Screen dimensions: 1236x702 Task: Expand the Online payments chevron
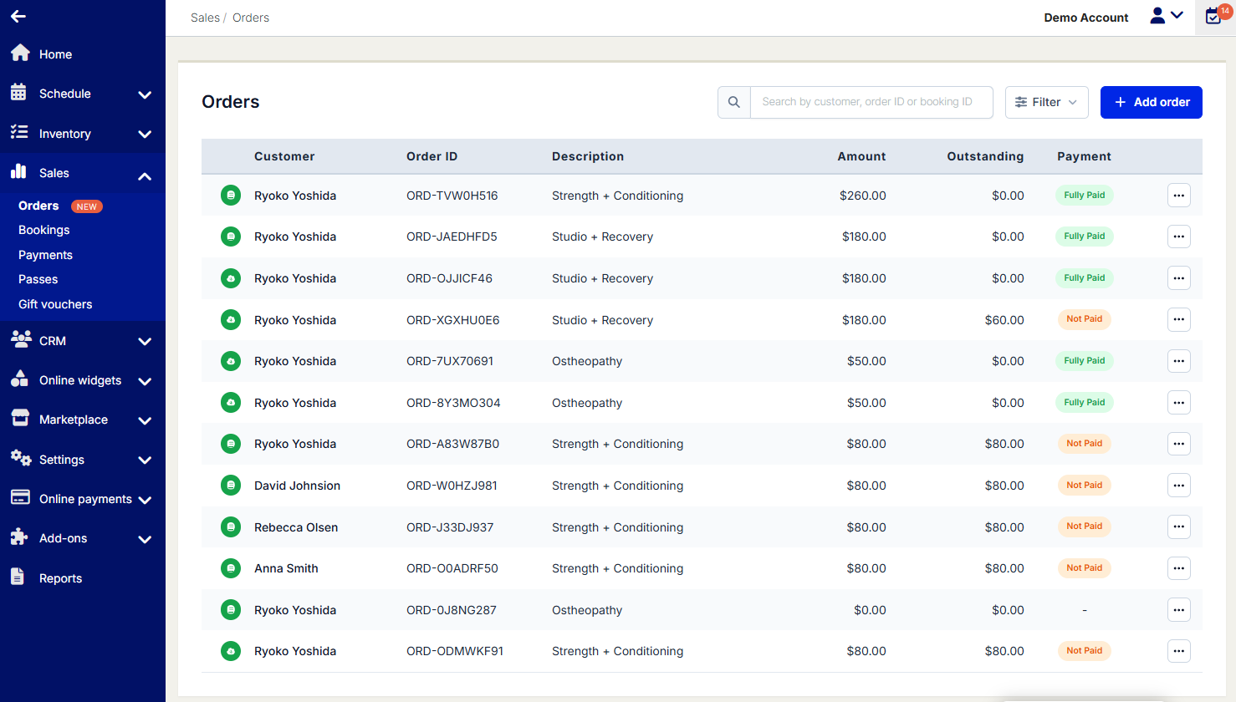(x=145, y=500)
